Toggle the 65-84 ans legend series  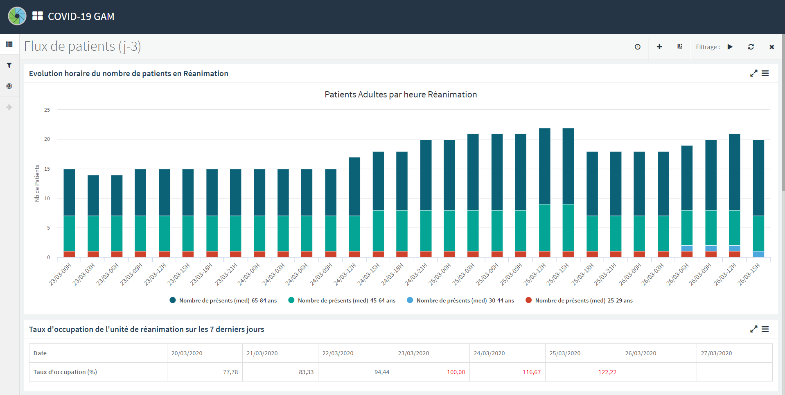tap(223, 300)
